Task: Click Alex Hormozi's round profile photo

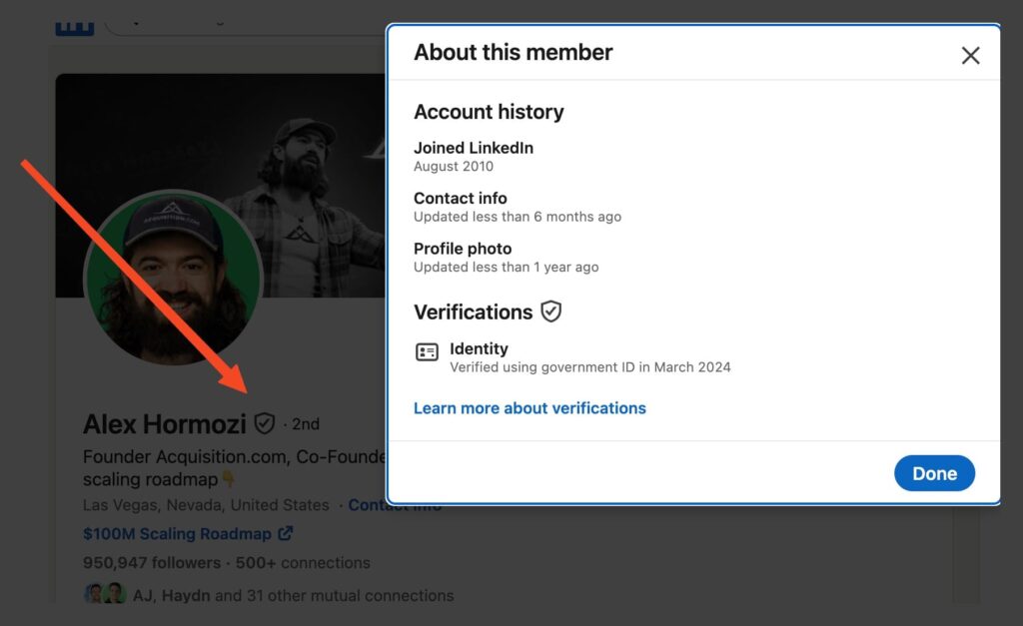Action: pyautogui.click(x=174, y=279)
